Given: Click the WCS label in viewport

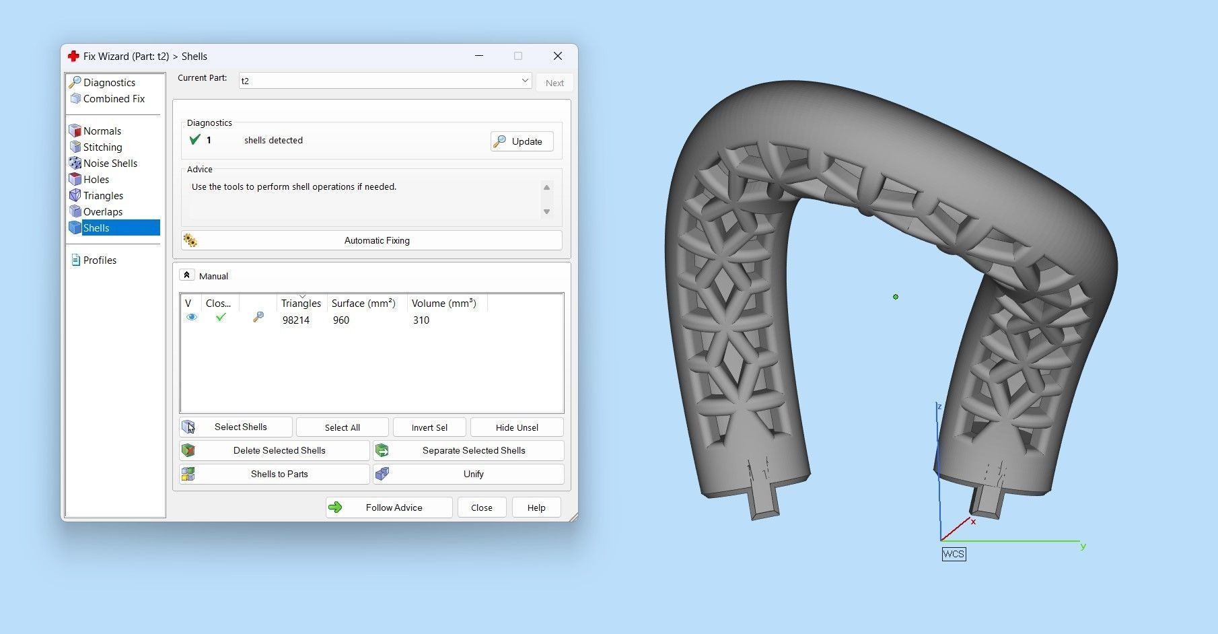Looking at the screenshot, I should (954, 554).
